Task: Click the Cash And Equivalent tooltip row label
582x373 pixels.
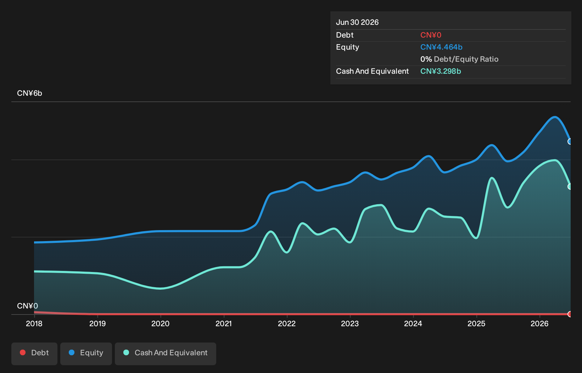Action: (x=372, y=71)
